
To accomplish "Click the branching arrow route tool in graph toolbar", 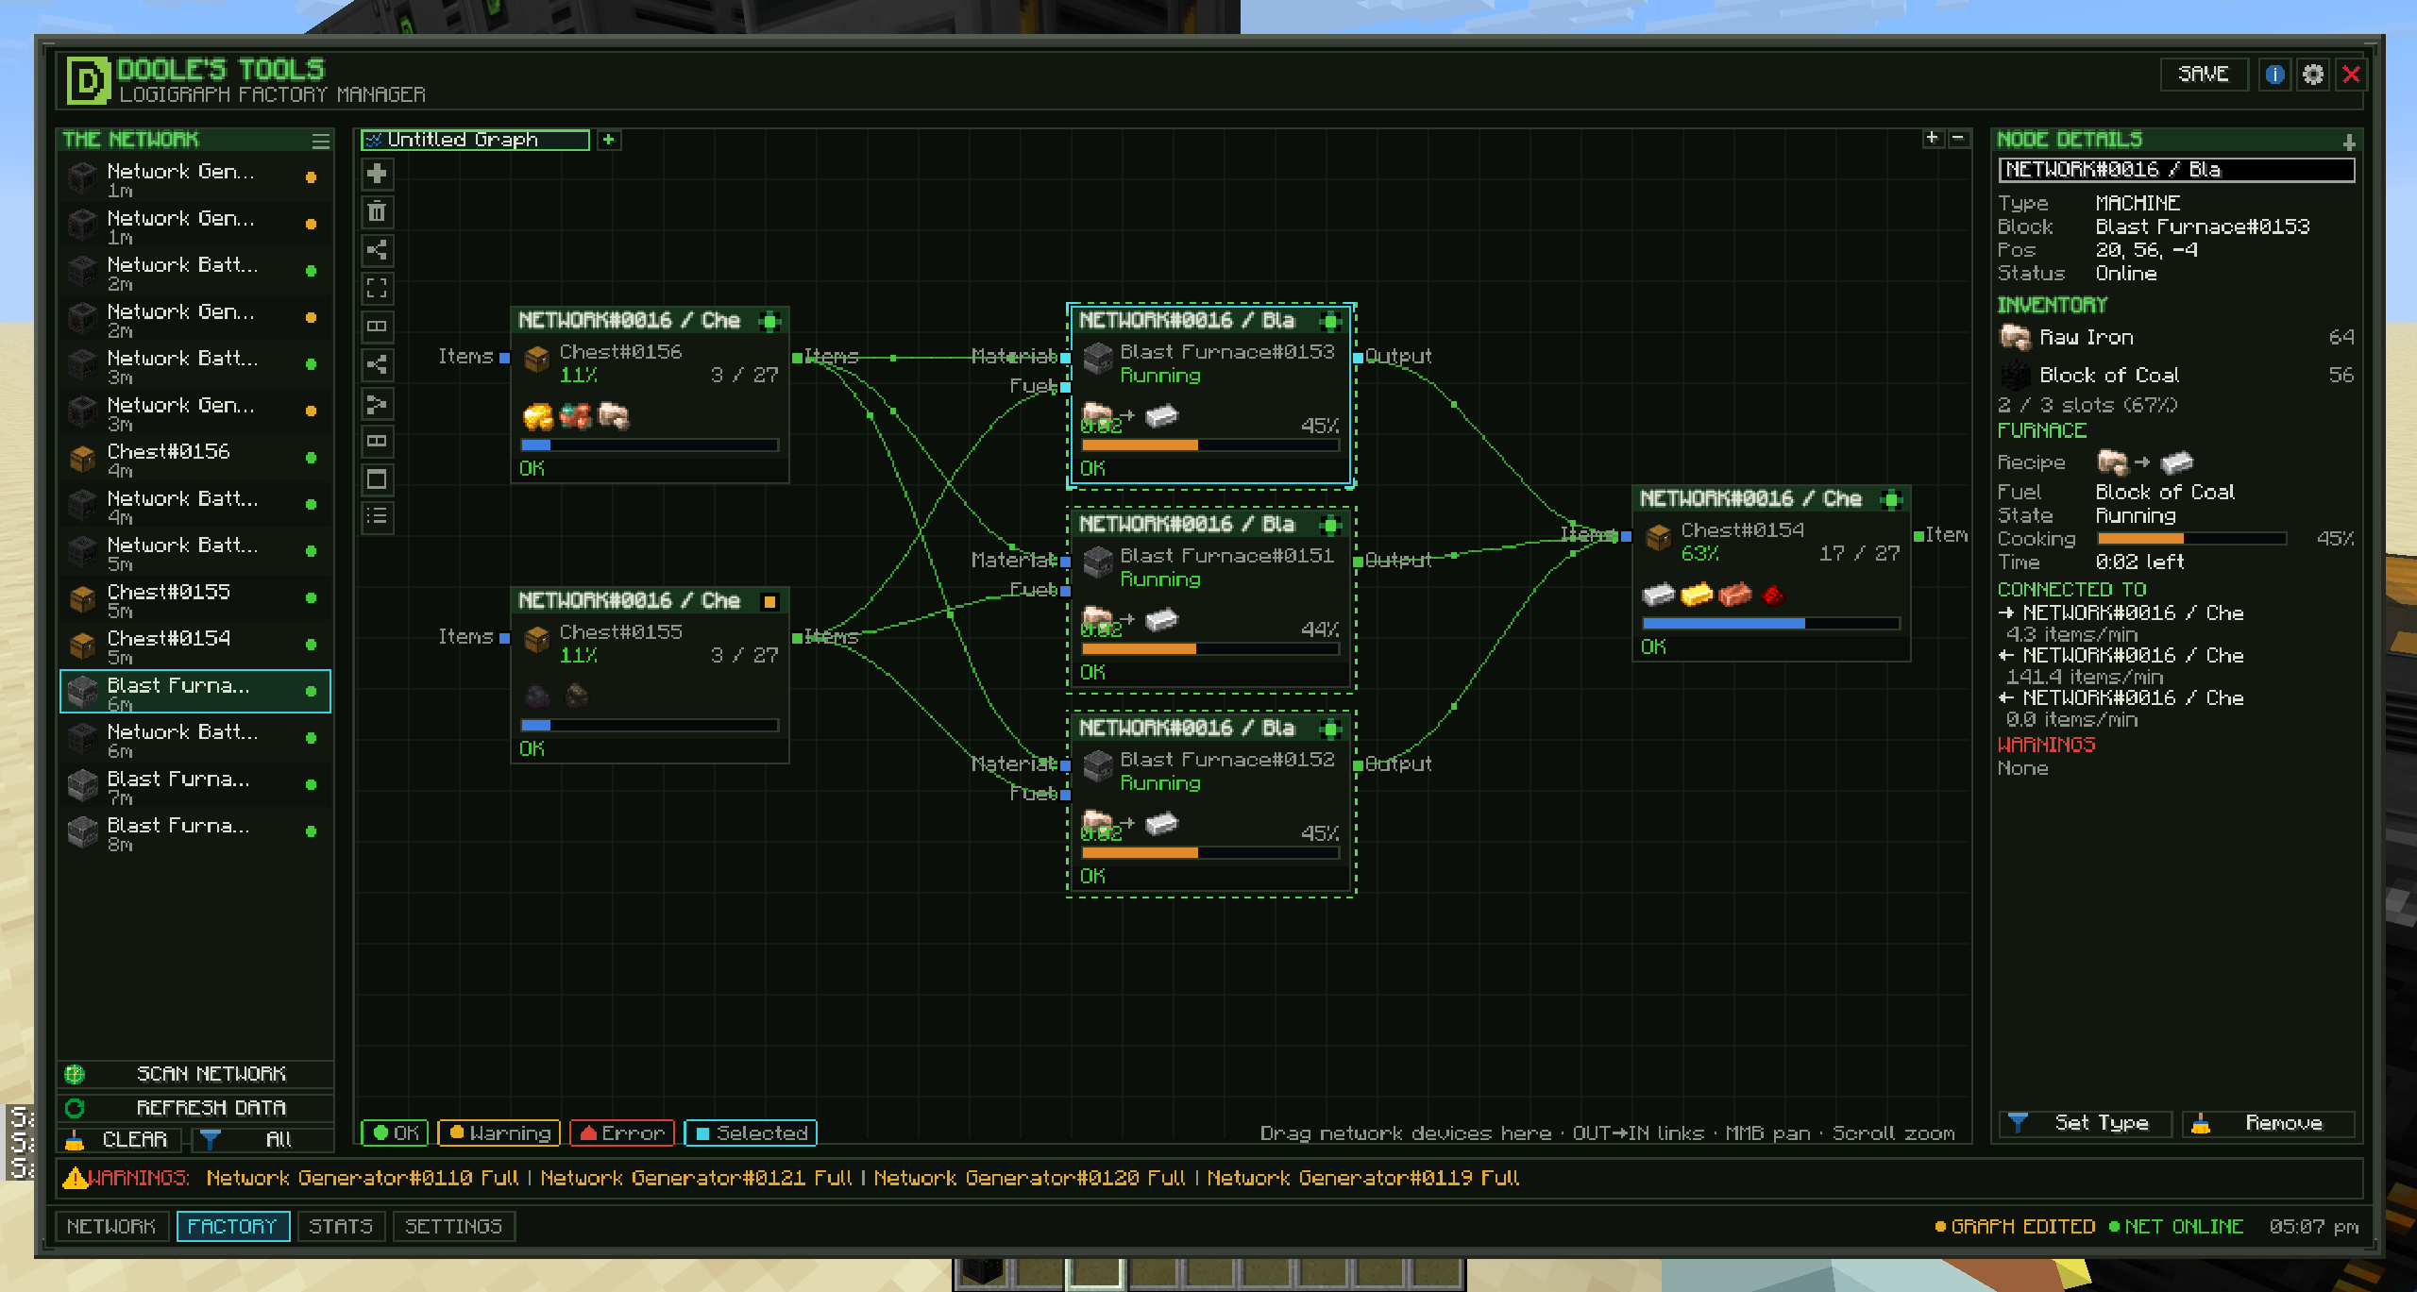I will (377, 404).
